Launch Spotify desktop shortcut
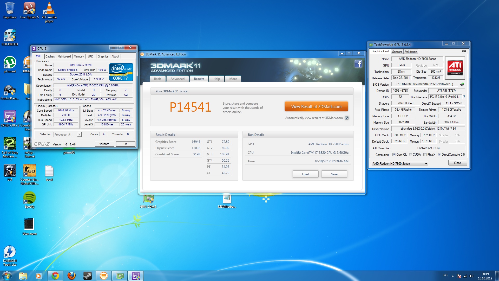Screen dimensions: 499x281 click(x=29, y=200)
